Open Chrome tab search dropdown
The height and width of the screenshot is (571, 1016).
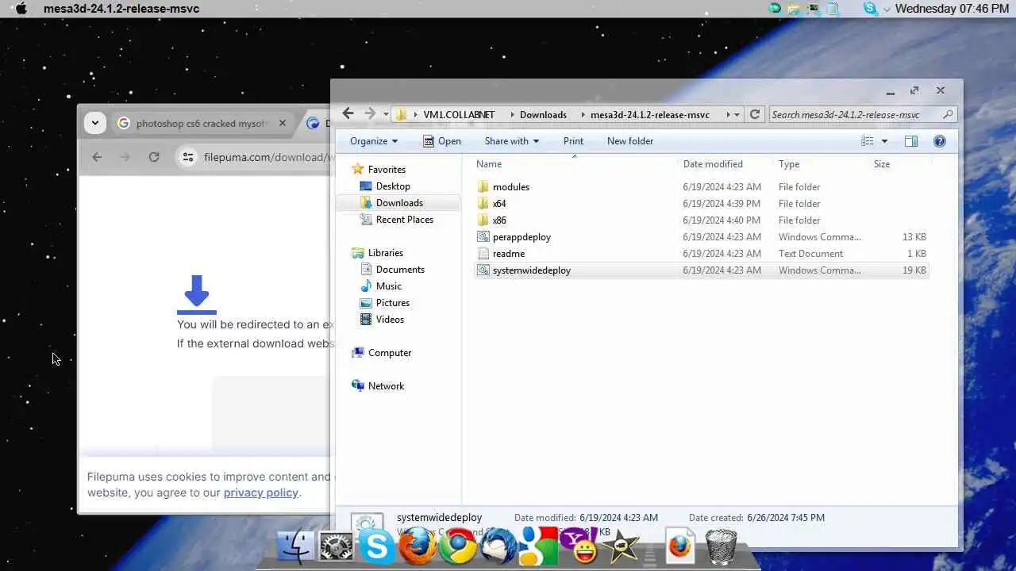point(95,123)
